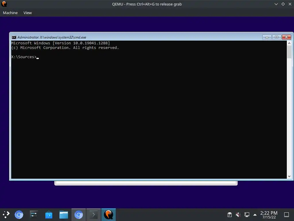Click the X:\Sources> command prompt line
This screenshot has height=221, width=294.
click(25, 57)
